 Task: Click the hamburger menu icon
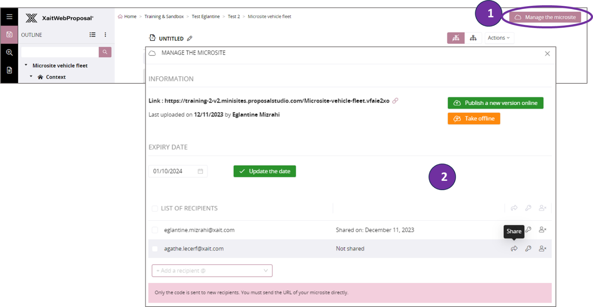pos(9,17)
